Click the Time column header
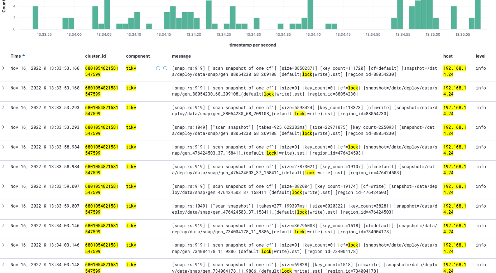 pyautogui.click(x=16, y=56)
